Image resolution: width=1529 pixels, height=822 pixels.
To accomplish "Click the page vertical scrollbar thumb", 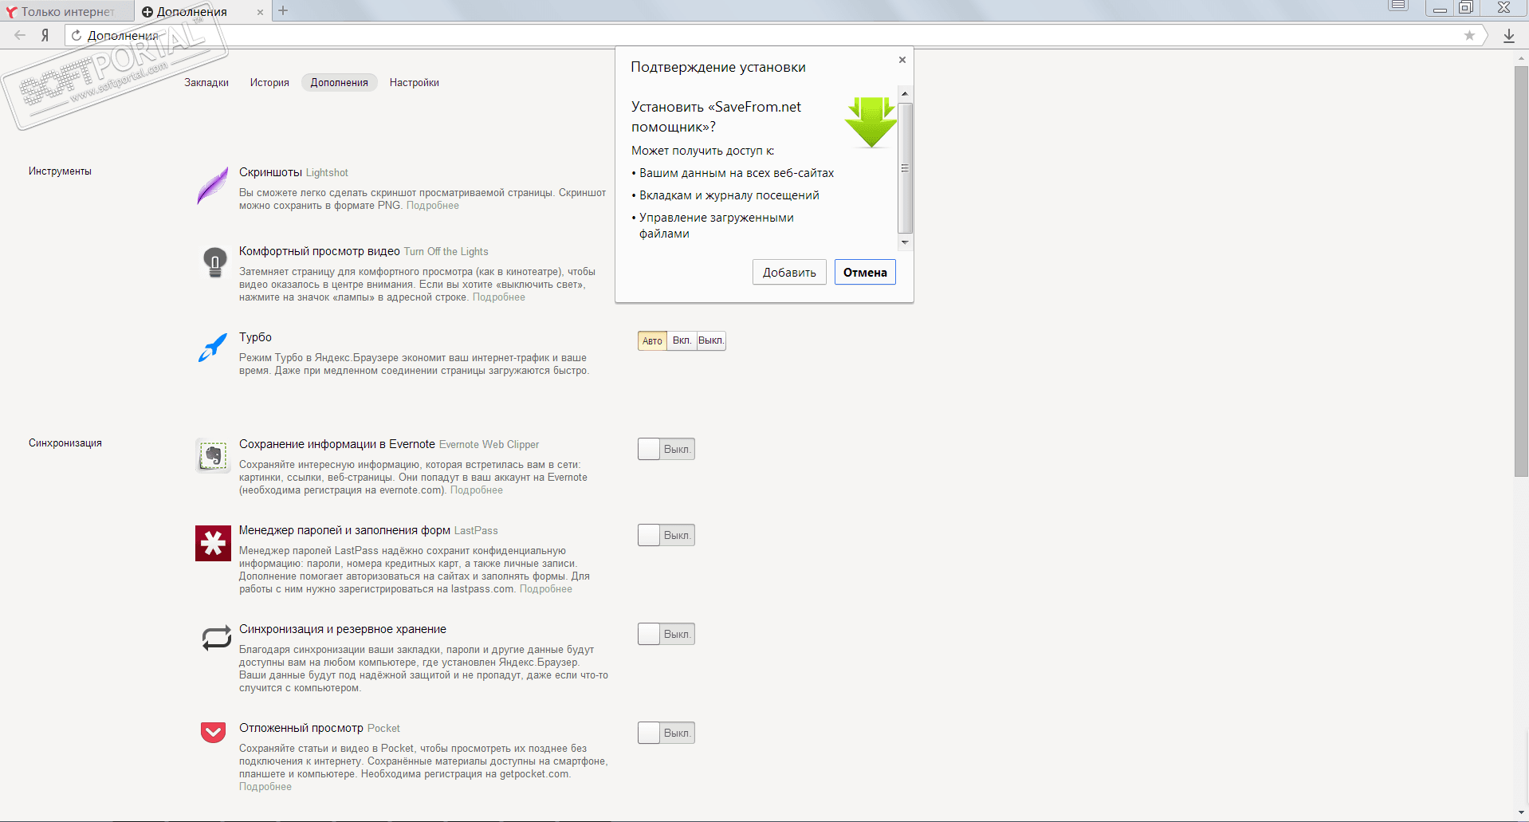I will pos(1522,271).
